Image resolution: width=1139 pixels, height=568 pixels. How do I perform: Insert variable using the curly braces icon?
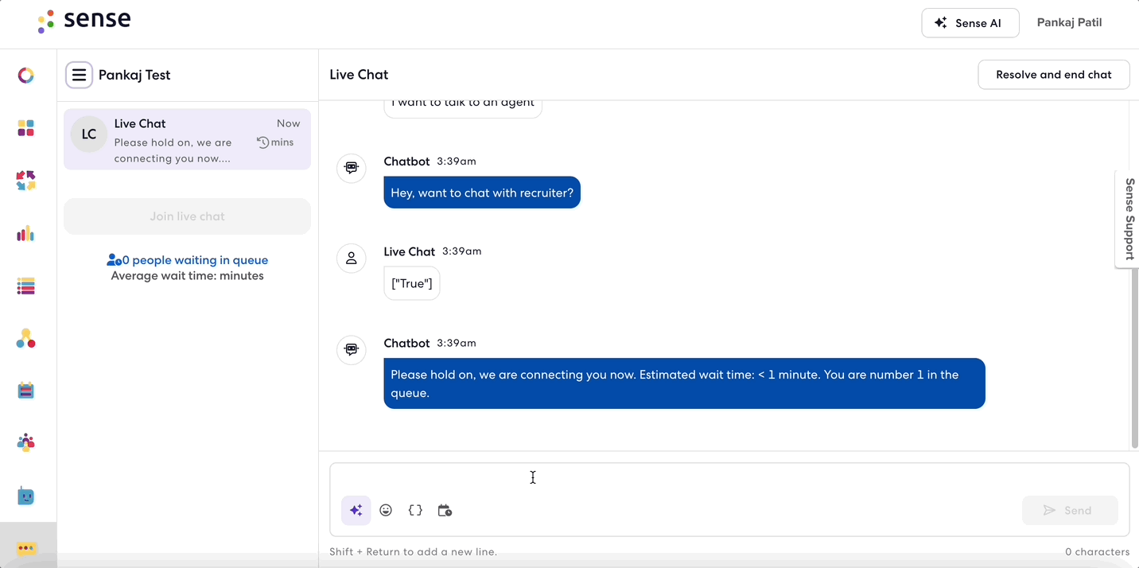pos(415,510)
